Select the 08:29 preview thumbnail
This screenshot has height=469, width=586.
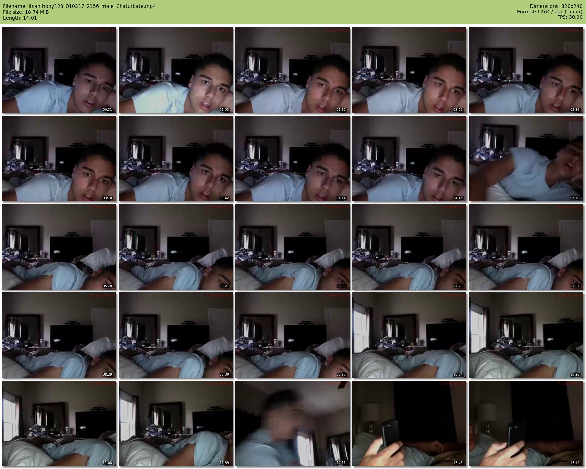(x=59, y=335)
